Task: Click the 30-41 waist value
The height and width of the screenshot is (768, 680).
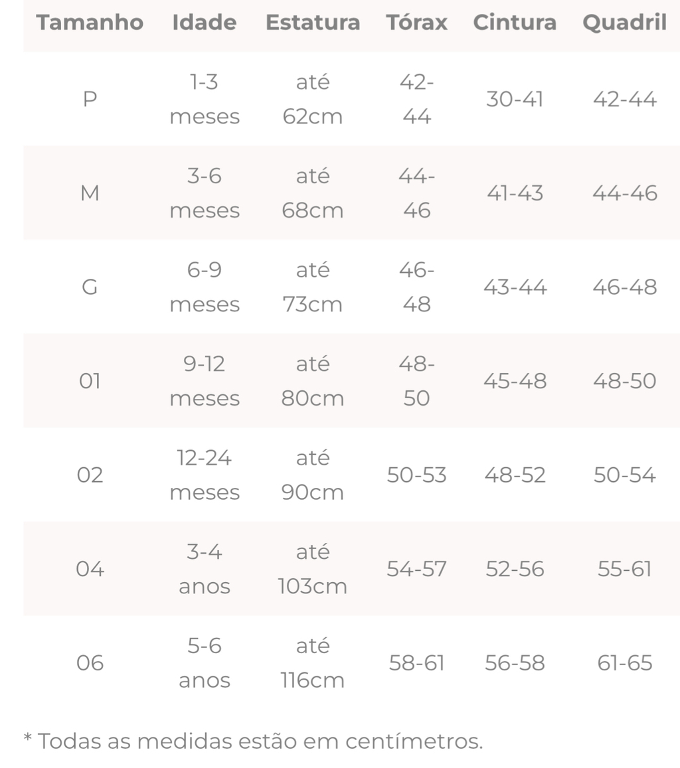Action: coord(515,99)
